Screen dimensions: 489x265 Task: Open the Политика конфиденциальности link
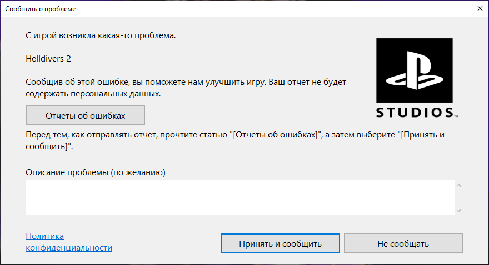point(68,242)
